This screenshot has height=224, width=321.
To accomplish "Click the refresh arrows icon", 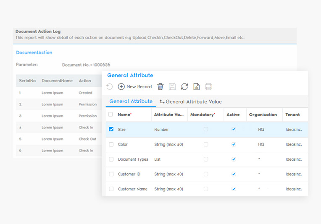I will point(184,86).
